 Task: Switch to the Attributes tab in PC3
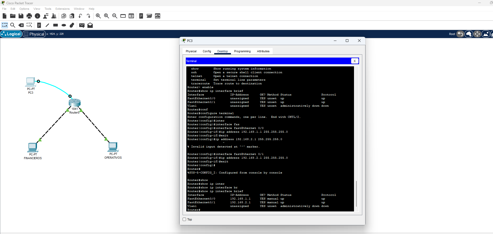point(263,51)
